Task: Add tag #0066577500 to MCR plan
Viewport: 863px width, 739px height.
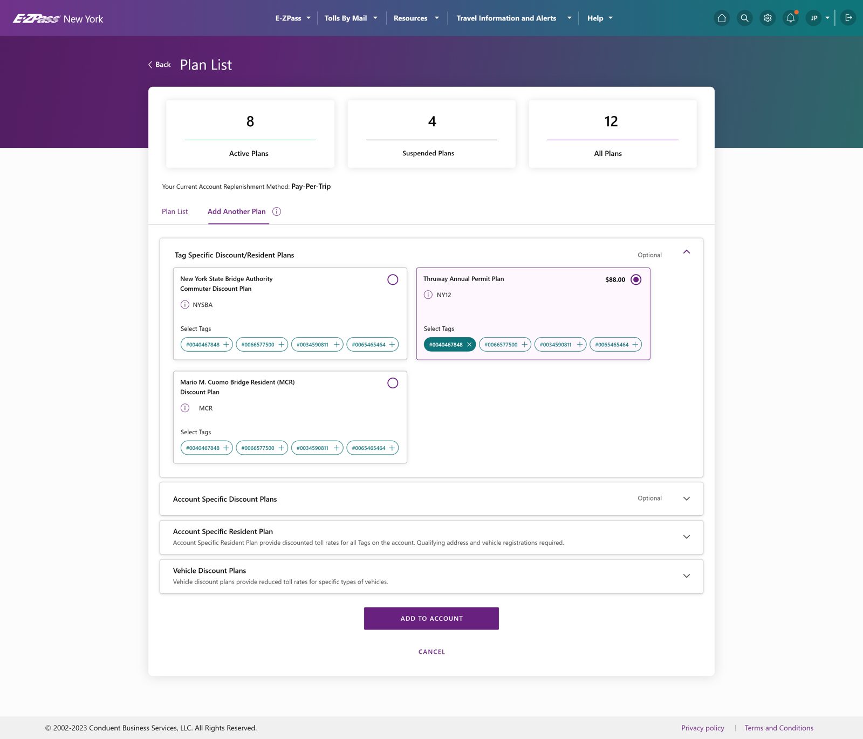Action: coord(262,448)
